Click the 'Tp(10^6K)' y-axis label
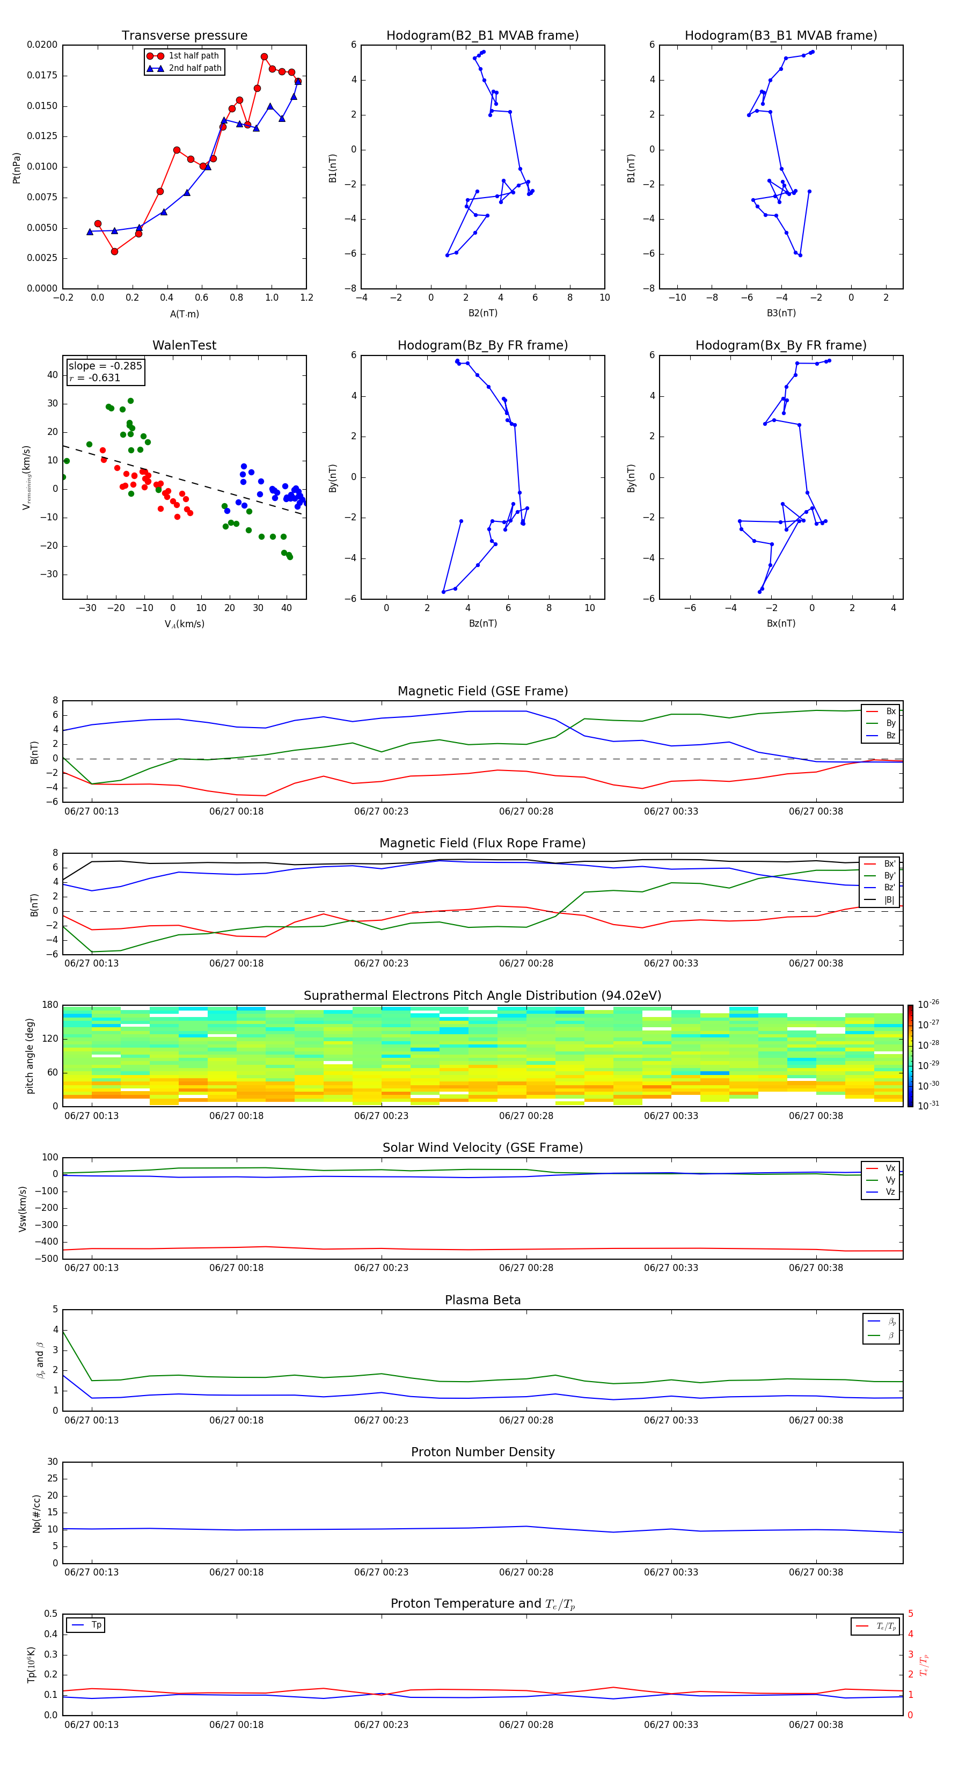Screen dimensions: 966x1772 coord(31,1665)
